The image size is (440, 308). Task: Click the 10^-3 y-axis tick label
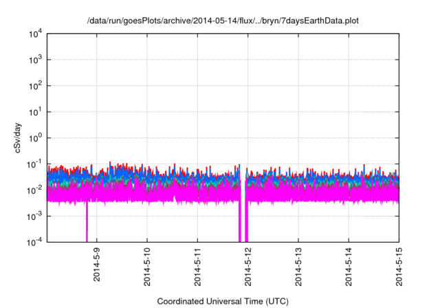coord(34,217)
